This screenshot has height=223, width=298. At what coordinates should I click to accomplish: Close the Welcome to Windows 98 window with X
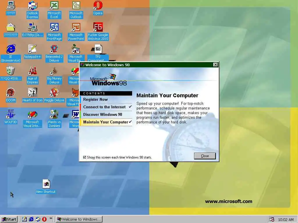216,65
